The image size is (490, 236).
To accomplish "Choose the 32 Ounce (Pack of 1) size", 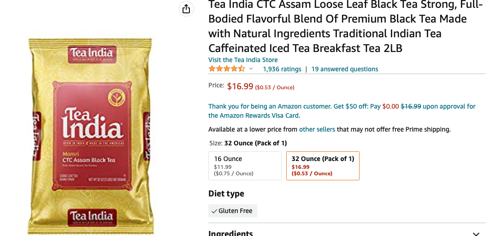I will [x=323, y=166].
